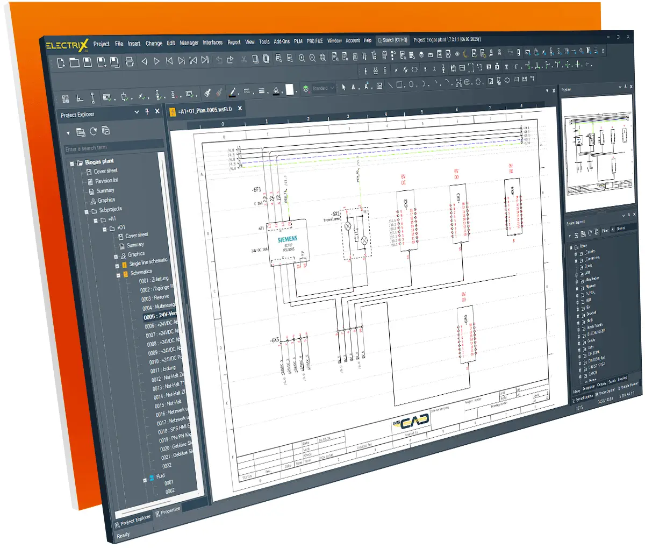The image size is (645, 548).
Task: Click the Search (Ctrl+Q) box
Action: click(x=392, y=40)
